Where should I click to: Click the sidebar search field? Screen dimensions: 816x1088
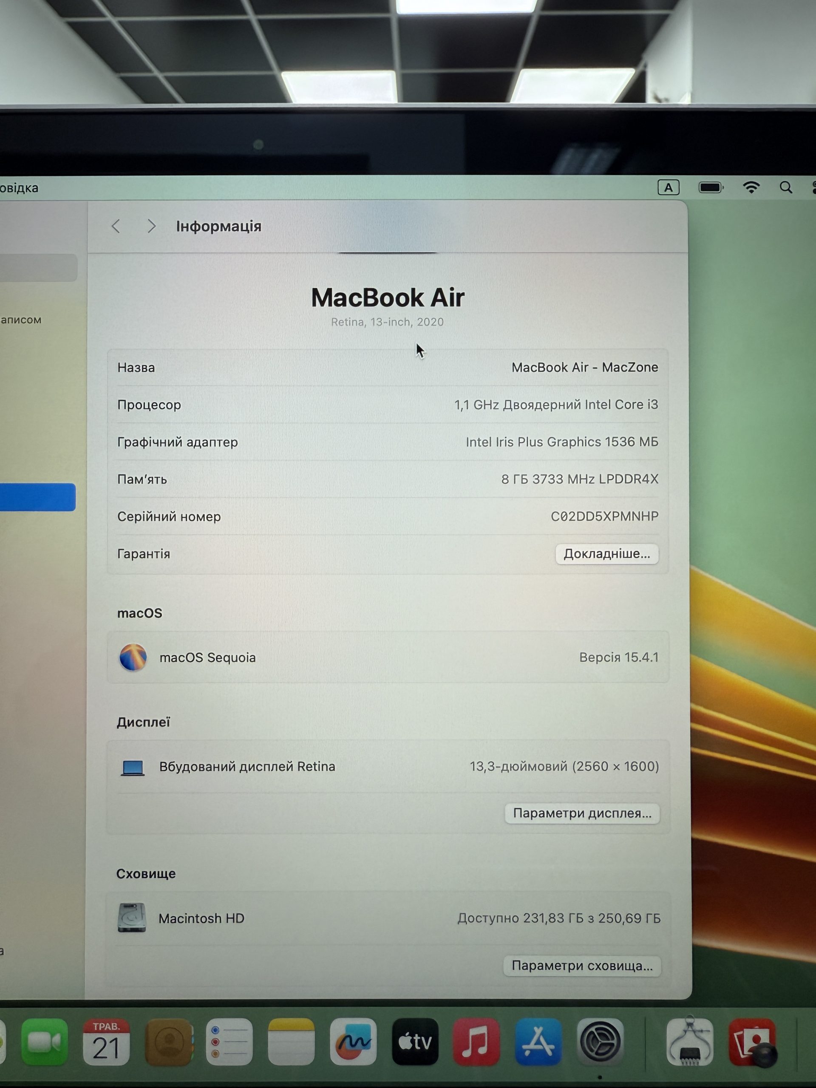coord(38,268)
